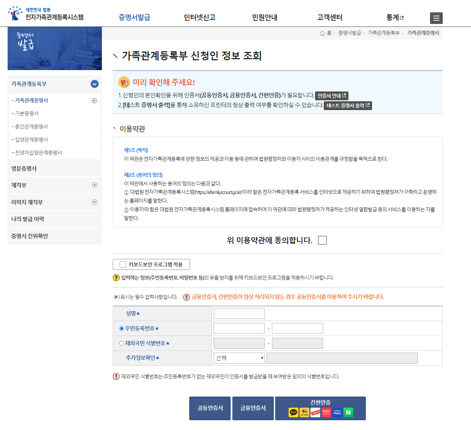
Task: Select 입양관계증명서 in the sidebar
Action: pos(32,140)
